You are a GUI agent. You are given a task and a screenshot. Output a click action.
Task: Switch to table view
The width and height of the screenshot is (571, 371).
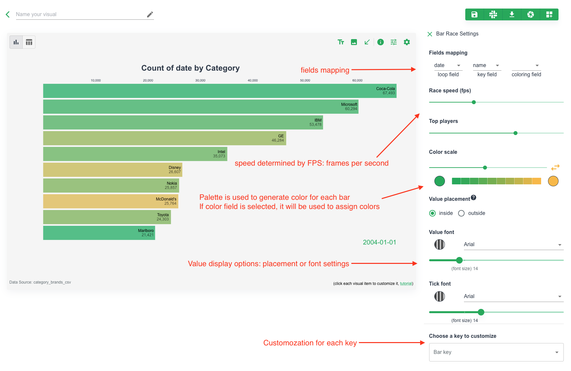pos(29,42)
